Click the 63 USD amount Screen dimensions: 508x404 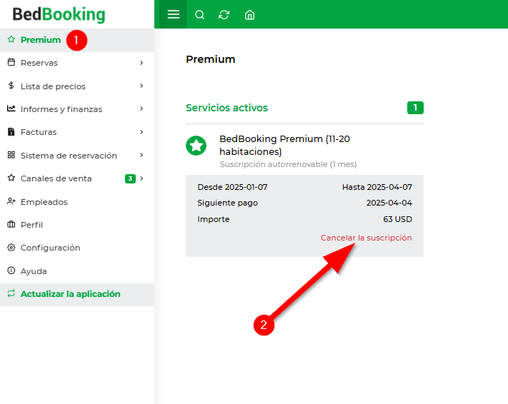click(397, 219)
